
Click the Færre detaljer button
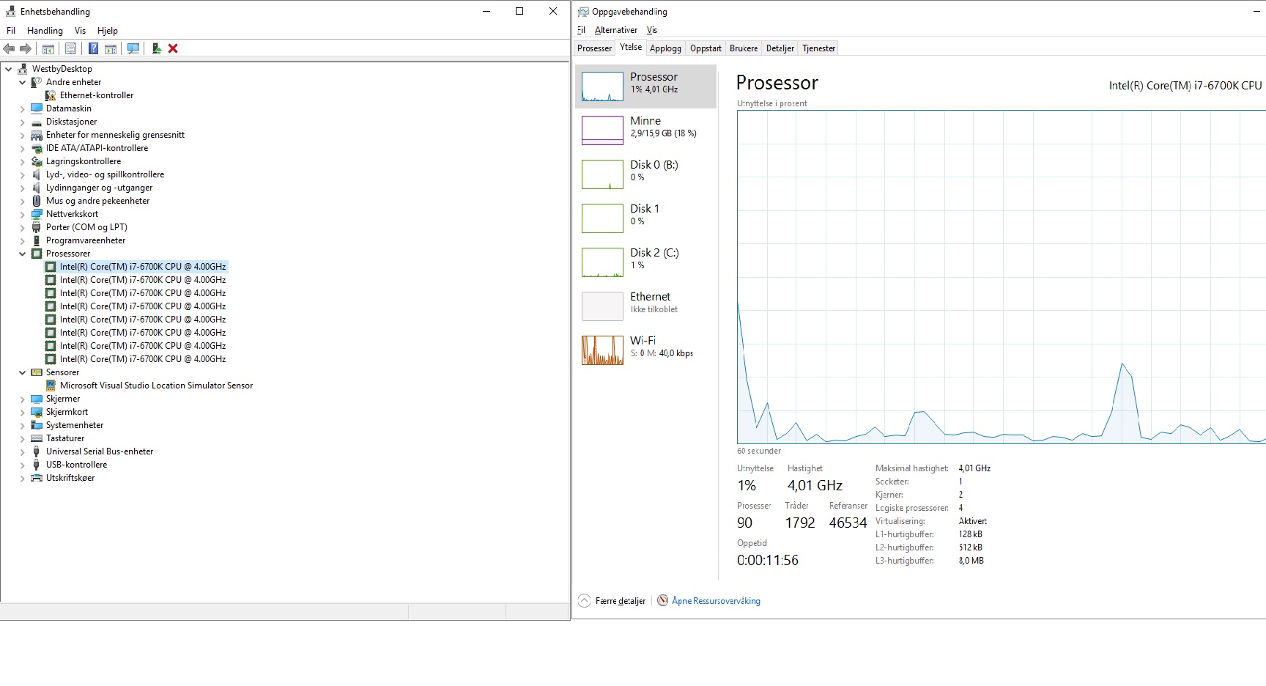coord(612,601)
